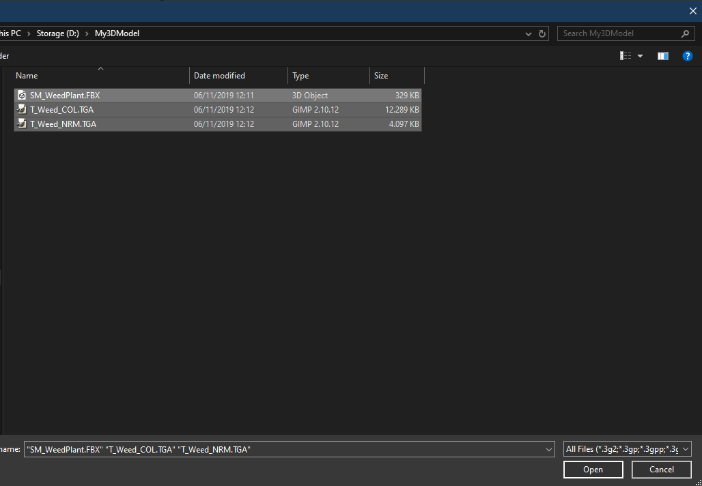The image size is (702, 486).
Task: Select T_Weed_NRM.TGA file name
Action: click(63, 124)
